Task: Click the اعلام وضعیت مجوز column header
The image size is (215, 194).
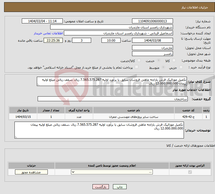Action: tap(112, 165)
